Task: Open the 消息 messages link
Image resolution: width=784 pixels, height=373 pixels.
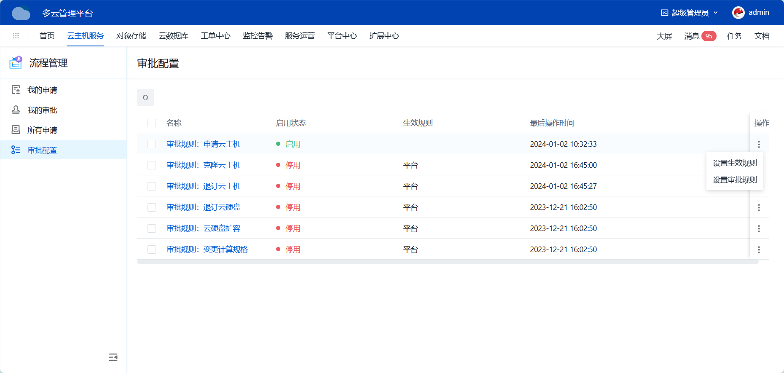Action: [x=692, y=36]
